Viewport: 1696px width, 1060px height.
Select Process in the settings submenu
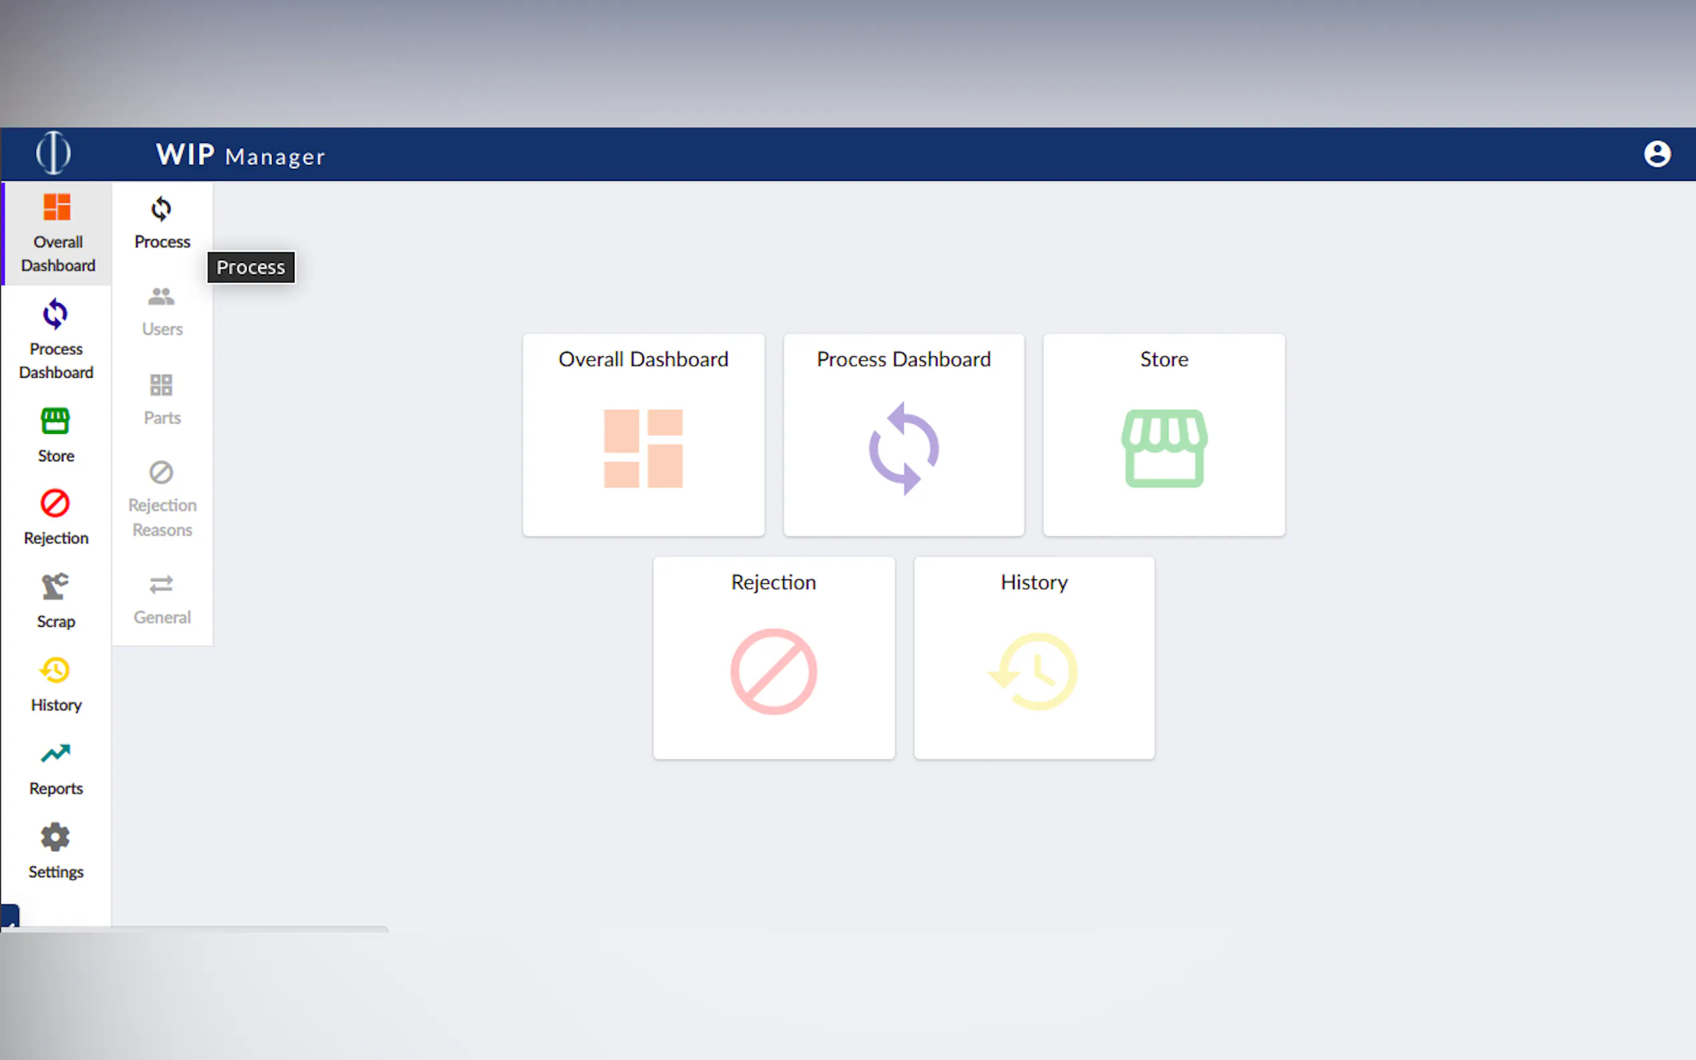[162, 223]
